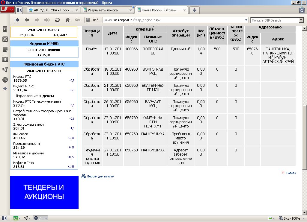307x222 pixels.
Task: Open the History clock panel in the sidebar
Action: pyautogui.click(x=5, y=80)
